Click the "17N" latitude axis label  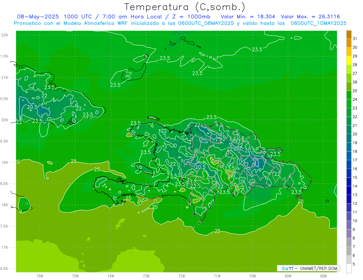5,247
